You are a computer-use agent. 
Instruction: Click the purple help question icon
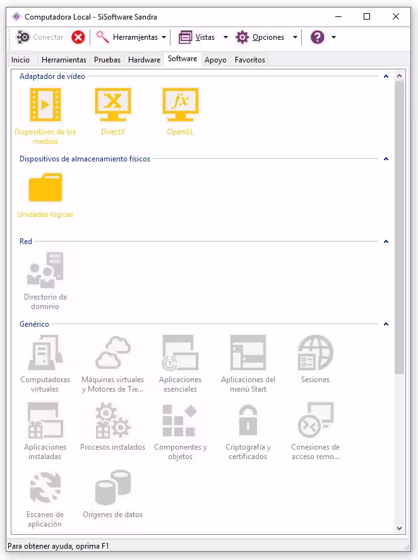[317, 37]
